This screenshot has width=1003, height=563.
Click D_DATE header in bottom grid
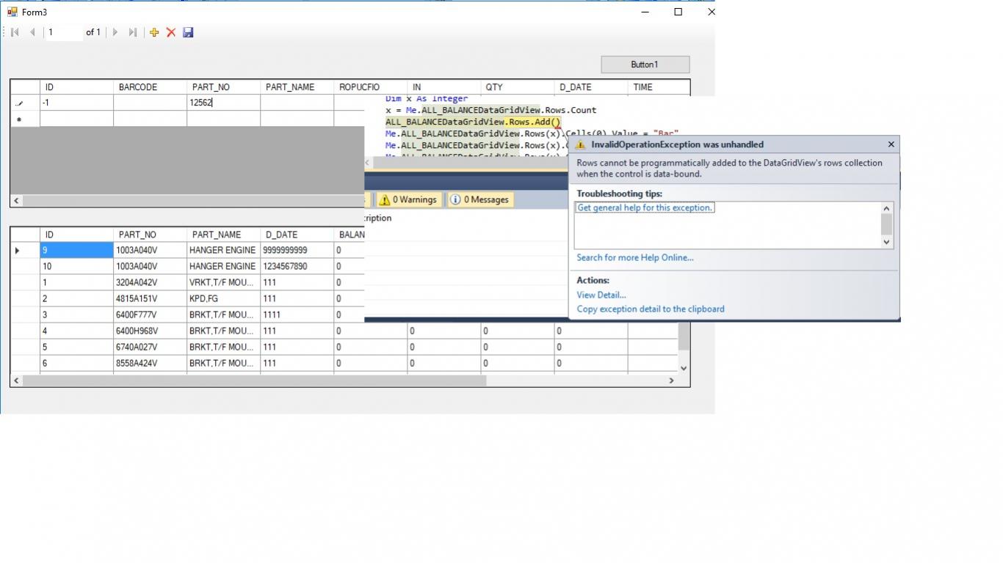click(x=297, y=235)
